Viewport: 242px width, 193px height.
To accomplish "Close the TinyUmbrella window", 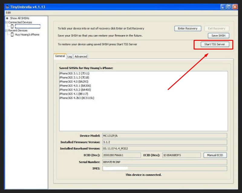I will click(235, 7).
